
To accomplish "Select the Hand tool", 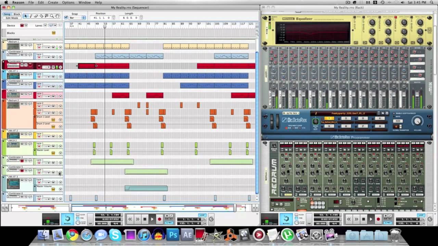I will click(57, 16).
